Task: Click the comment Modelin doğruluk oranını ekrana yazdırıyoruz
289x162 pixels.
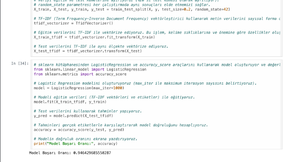Action: click(86, 139)
